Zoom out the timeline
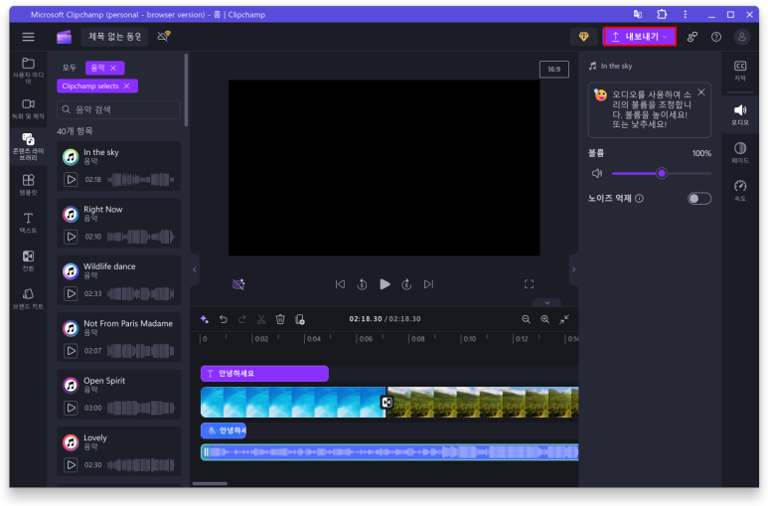The height and width of the screenshot is (506, 768). [x=526, y=319]
